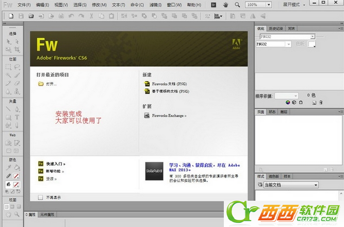344x227 pixels.
Task: Select the Eyedropper tool
Action: tap(9, 168)
